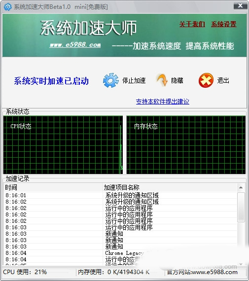Select the 8:16:01 log row
Image resolution: width=249 pixels, height=281 pixels.
[120, 195]
